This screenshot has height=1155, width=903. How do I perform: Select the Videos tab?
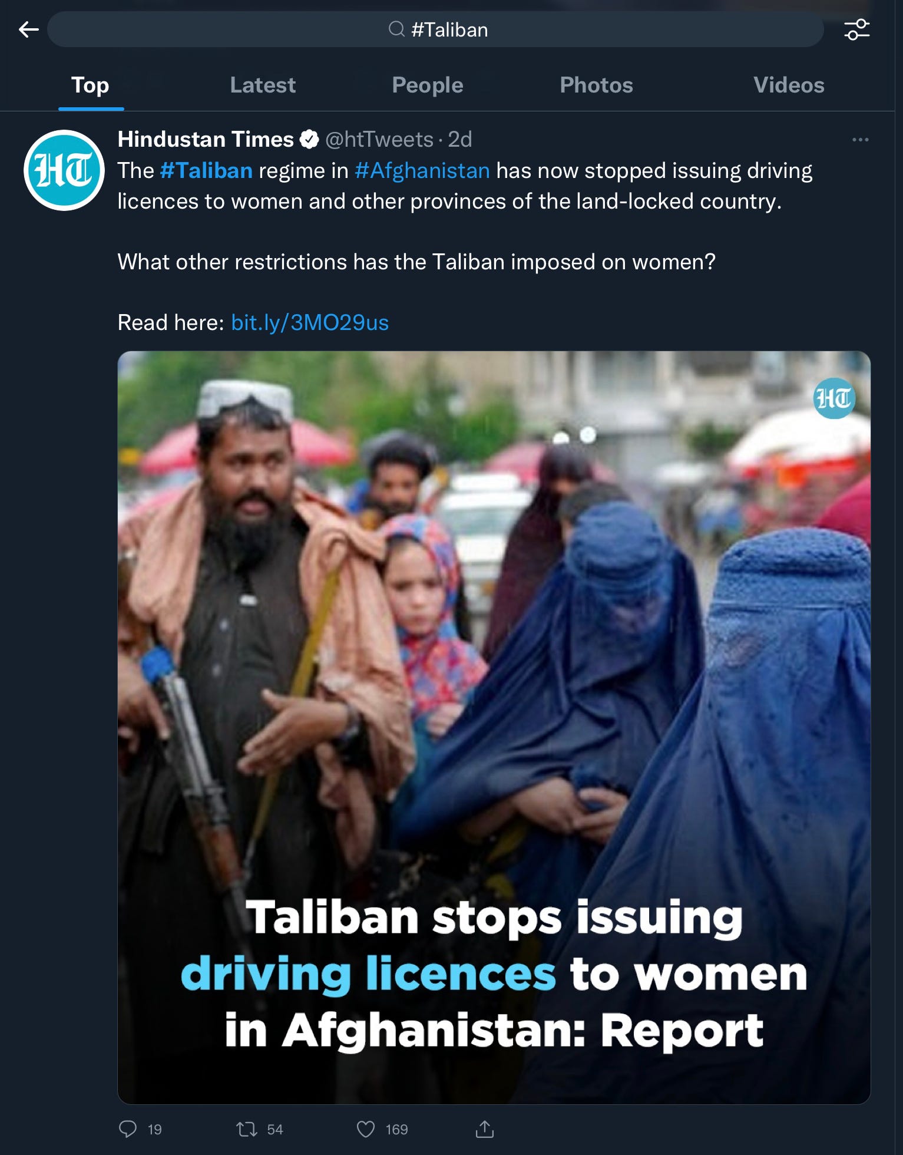click(x=789, y=85)
